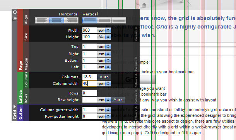
Task: Click the Top margin input field
Action: tap(90, 47)
